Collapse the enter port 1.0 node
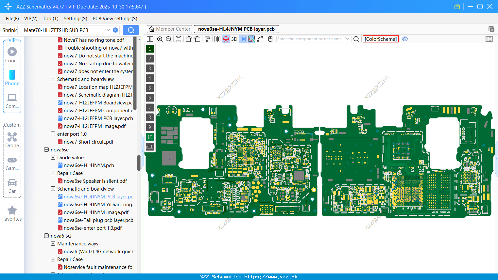Viewport: 498px width, 280px height. [x=53, y=134]
